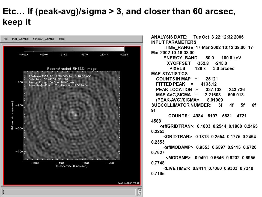262x197 pixels.
Task: Click the down arrow next to the input field
Action: click(x=139, y=194)
